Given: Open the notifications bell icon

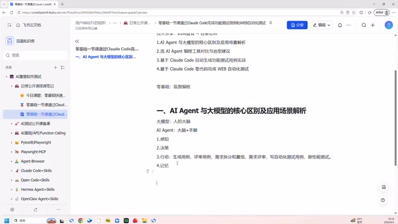Looking at the screenshot, I should point(340,25).
